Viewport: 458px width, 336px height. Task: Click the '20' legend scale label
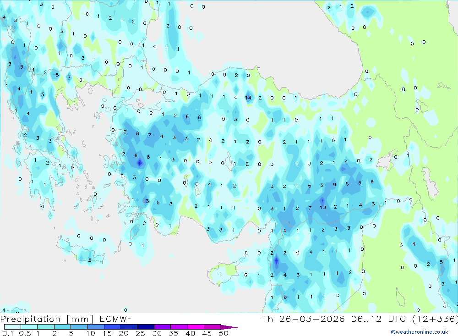(x=124, y=333)
